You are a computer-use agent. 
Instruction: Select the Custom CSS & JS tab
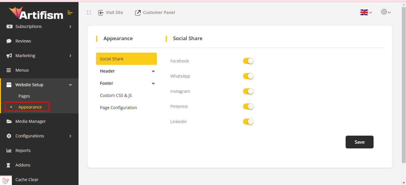(x=116, y=95)
